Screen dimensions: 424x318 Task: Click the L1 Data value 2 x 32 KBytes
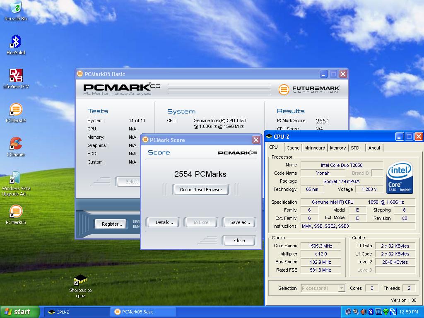click(395, 246)
